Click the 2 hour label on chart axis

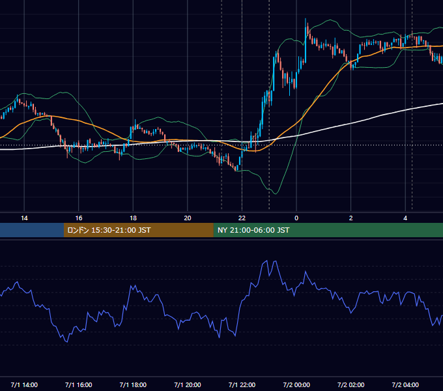point(351,218)
